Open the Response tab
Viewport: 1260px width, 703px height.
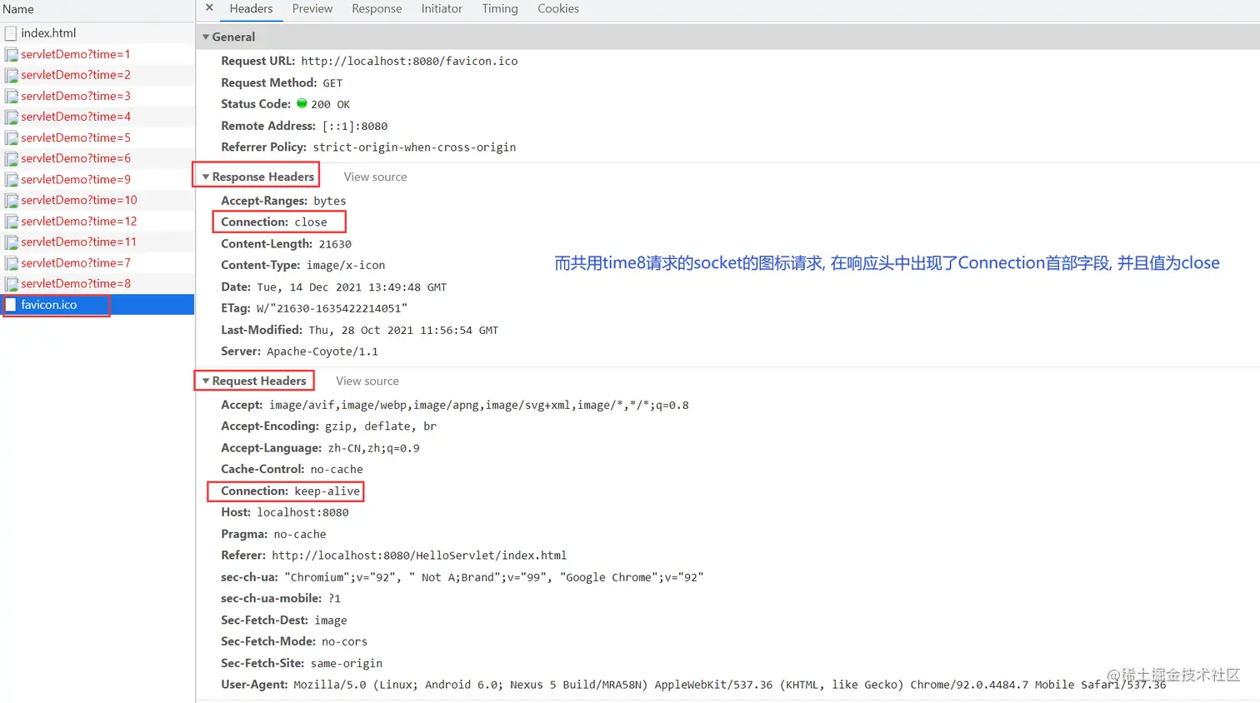(x=377, y=8)
